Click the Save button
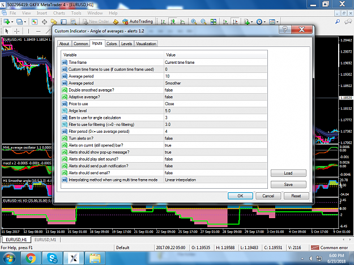 288,184
